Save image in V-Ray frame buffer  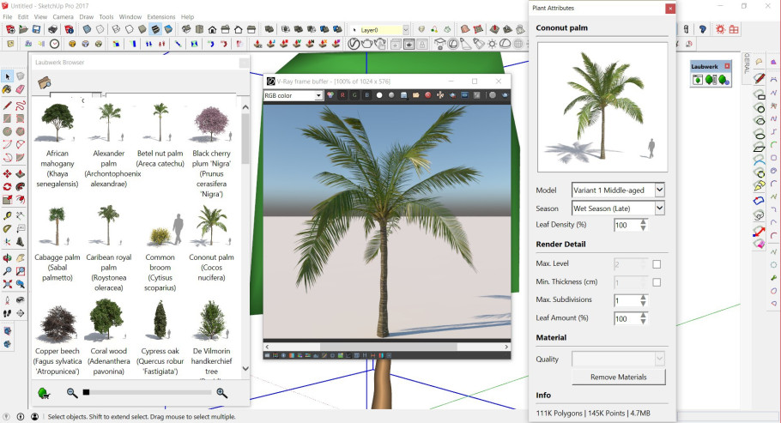[404, 95]
